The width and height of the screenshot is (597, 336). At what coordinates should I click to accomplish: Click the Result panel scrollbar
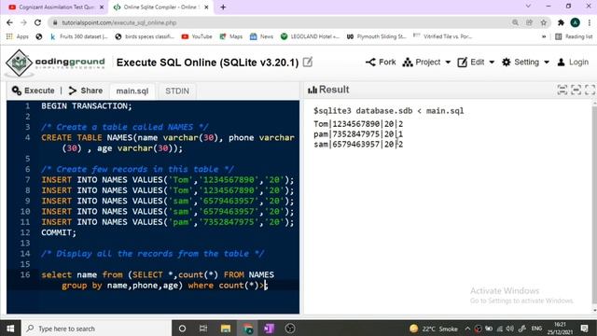click(x=594, y=205)
